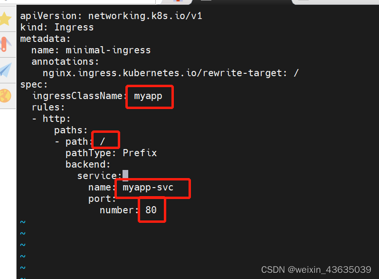The width and height of the screenshot is (379, 279).
Task: Switch to the inactive light-gray terminal tab
Action: pos(332,2)
